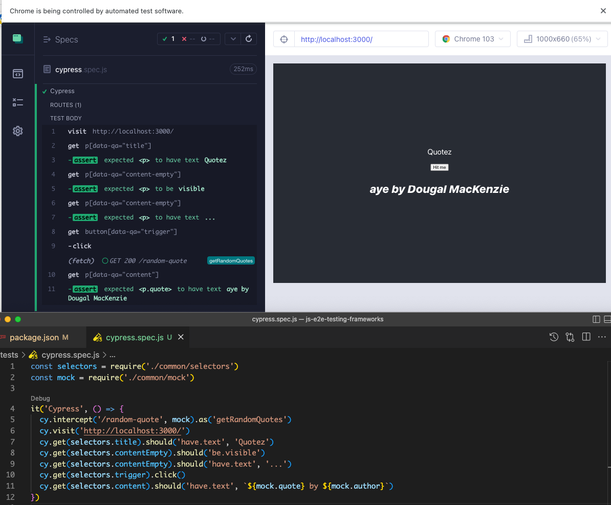Viewport: 611px width, 505px height.
Task: Open the Runs list icon in sidebar
Action: tap(18, 102)
